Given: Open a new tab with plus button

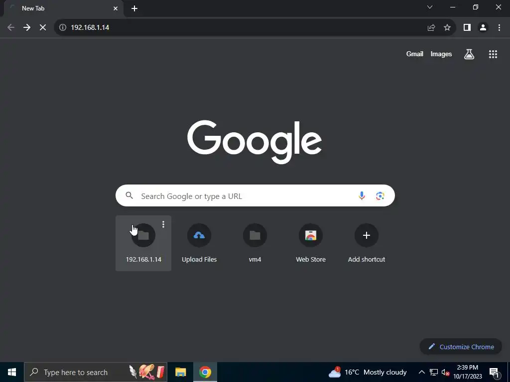Looking at the screenshot, I should [134, 8].
